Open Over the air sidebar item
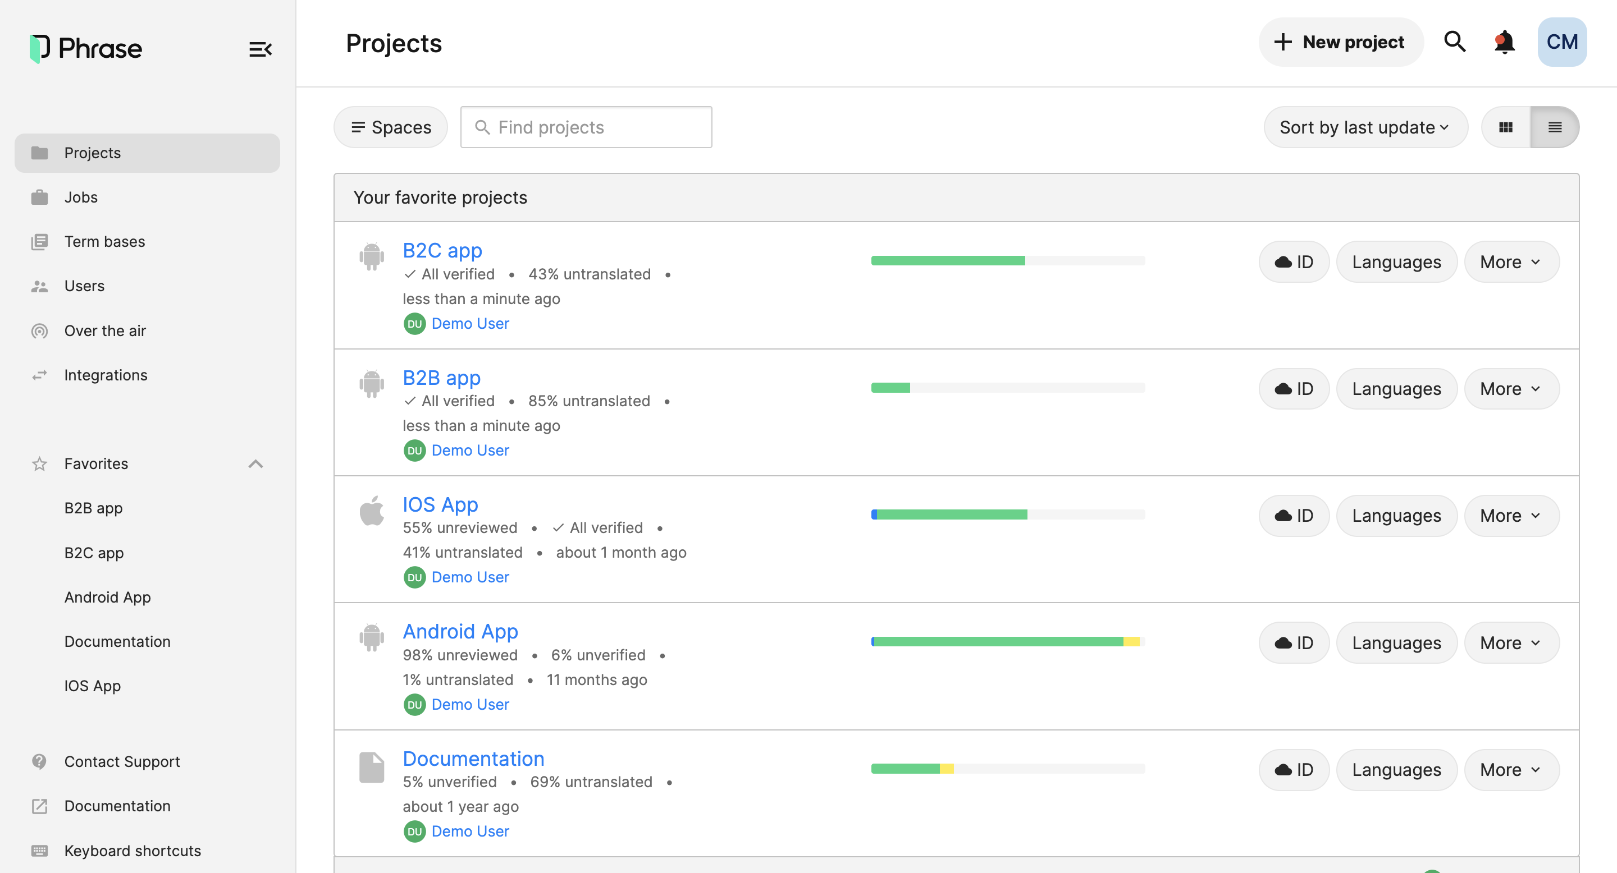Image resolution: width=1617 pixels, height=873 pixels. pos(105,330)
